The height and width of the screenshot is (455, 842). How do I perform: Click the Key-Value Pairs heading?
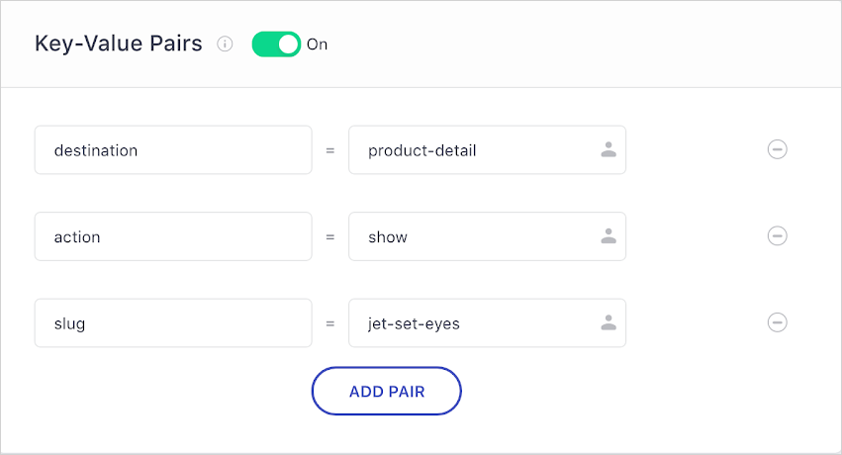(119, 45)
